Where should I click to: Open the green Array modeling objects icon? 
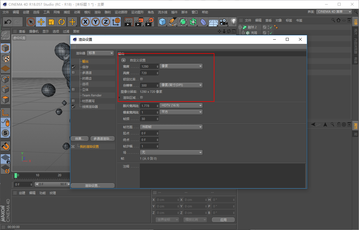point(193,22)
